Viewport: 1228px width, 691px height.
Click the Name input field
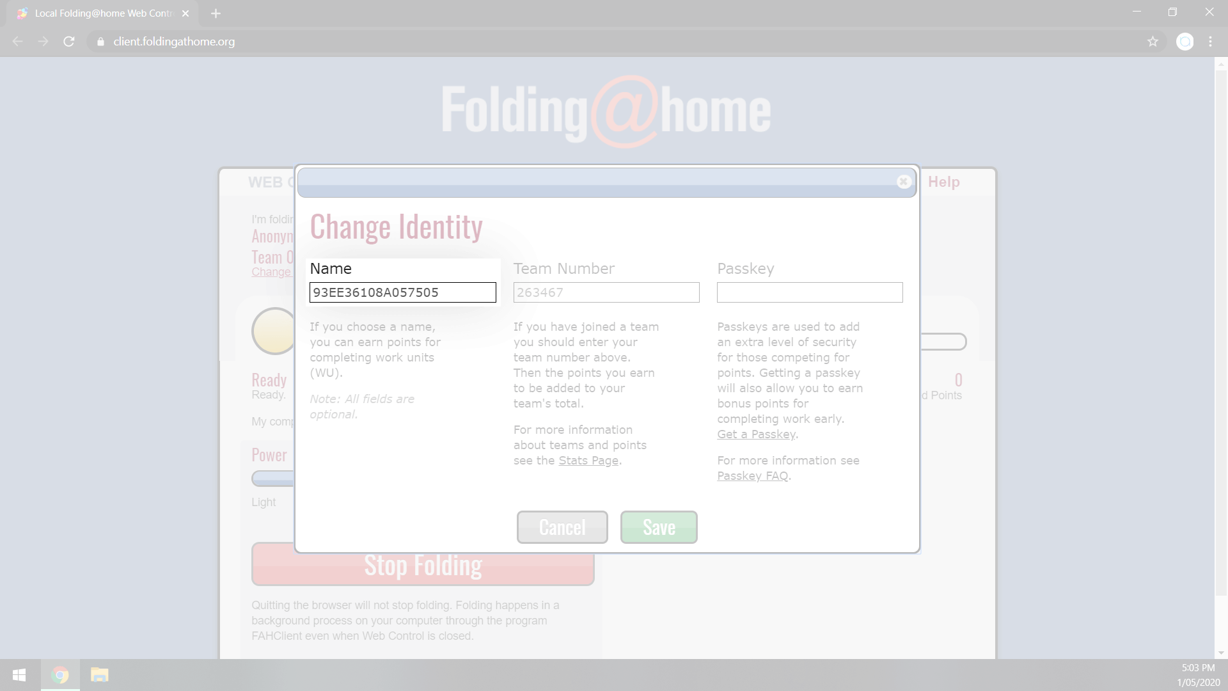tap(403, 292)
